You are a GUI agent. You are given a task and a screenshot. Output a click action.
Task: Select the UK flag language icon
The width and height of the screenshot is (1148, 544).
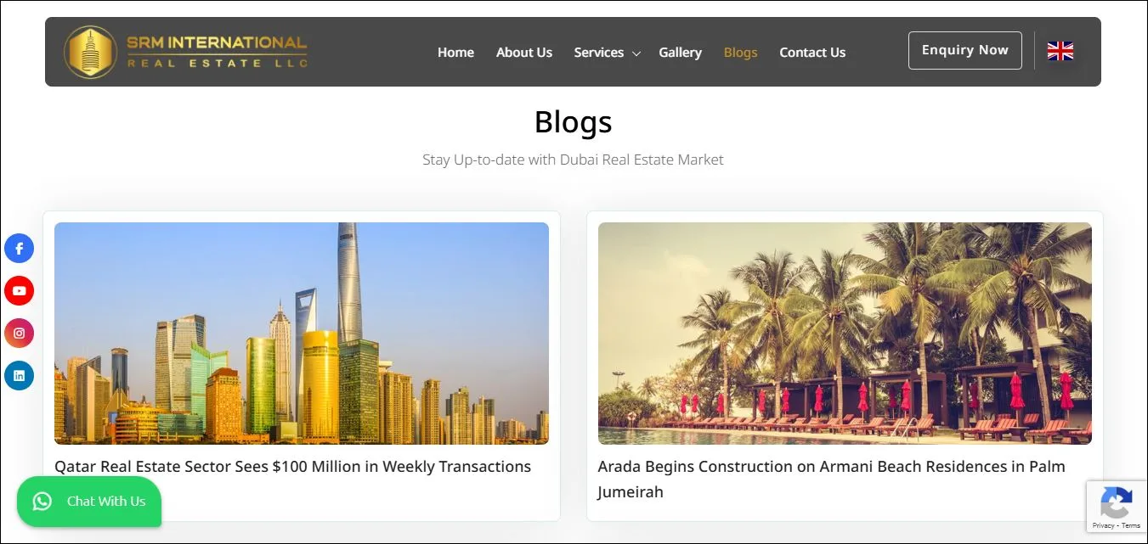1060,51
